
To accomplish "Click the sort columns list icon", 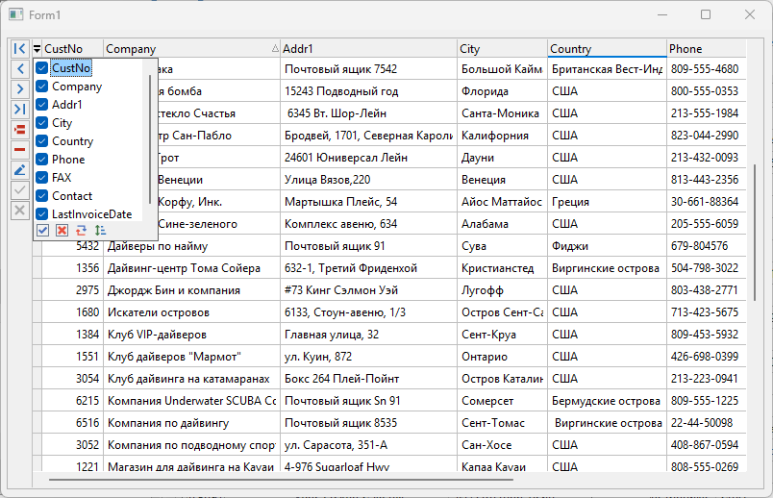I will tap(100, 231).
